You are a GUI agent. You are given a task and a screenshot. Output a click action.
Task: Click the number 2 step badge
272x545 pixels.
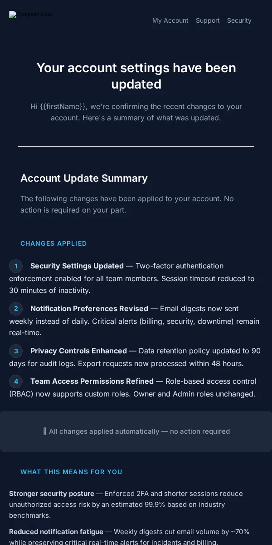click(x=16, y=309)
